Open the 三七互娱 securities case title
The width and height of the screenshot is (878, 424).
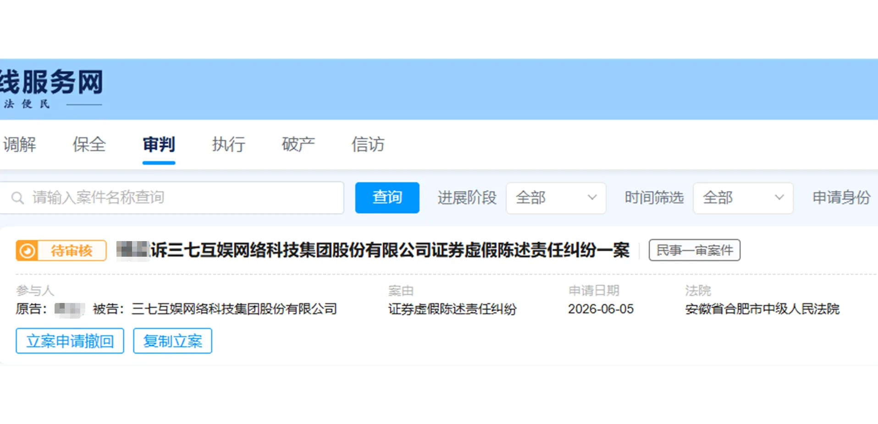(x=373, y=250)
